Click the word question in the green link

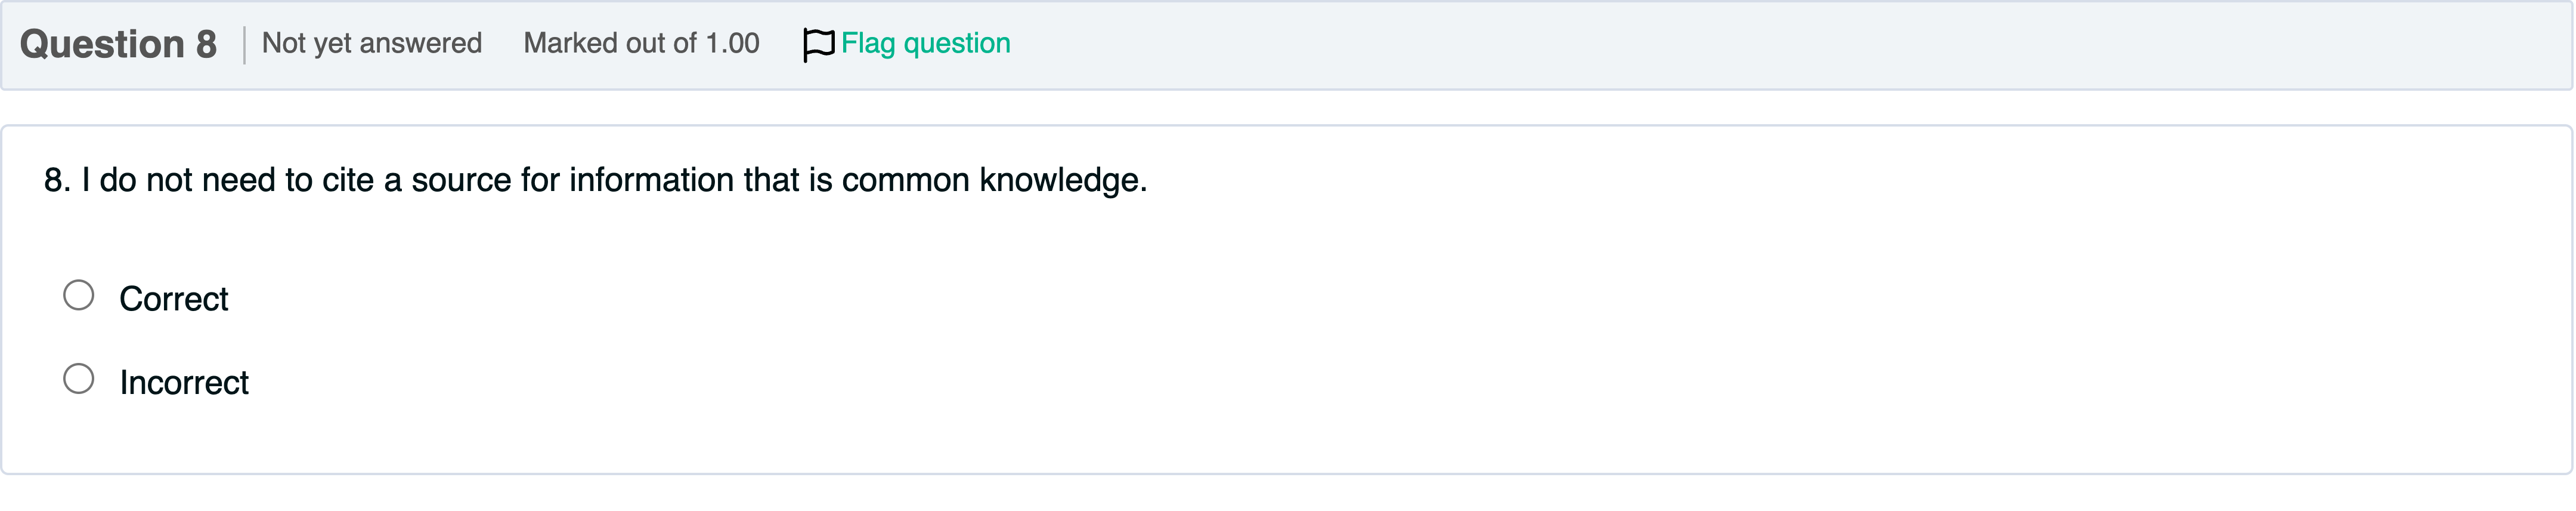click(x=956, y=44)
